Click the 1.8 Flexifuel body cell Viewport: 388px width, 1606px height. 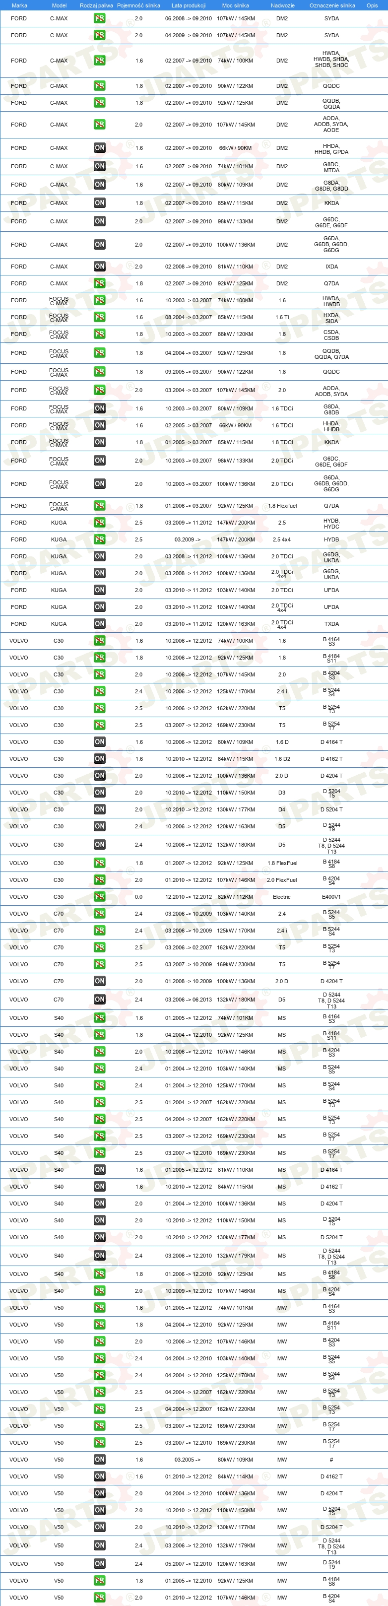click(282, 506)
